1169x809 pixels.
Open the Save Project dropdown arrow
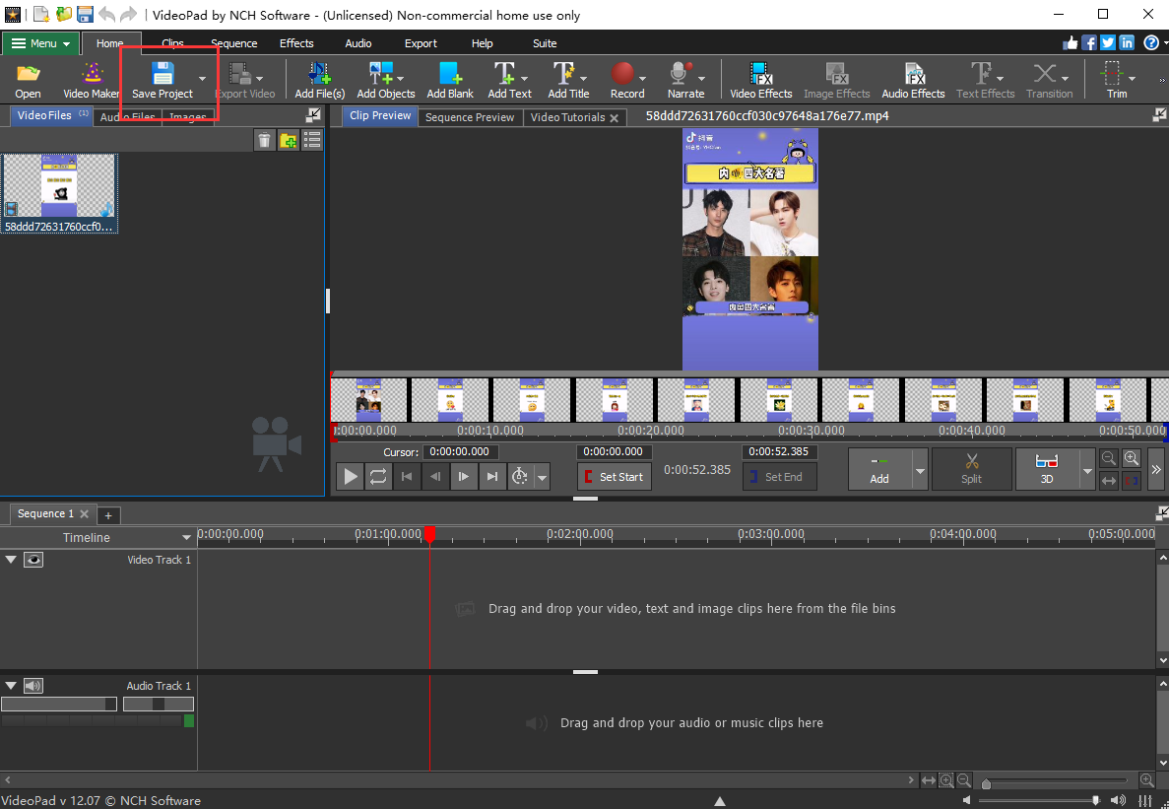(x=202, y=79)
